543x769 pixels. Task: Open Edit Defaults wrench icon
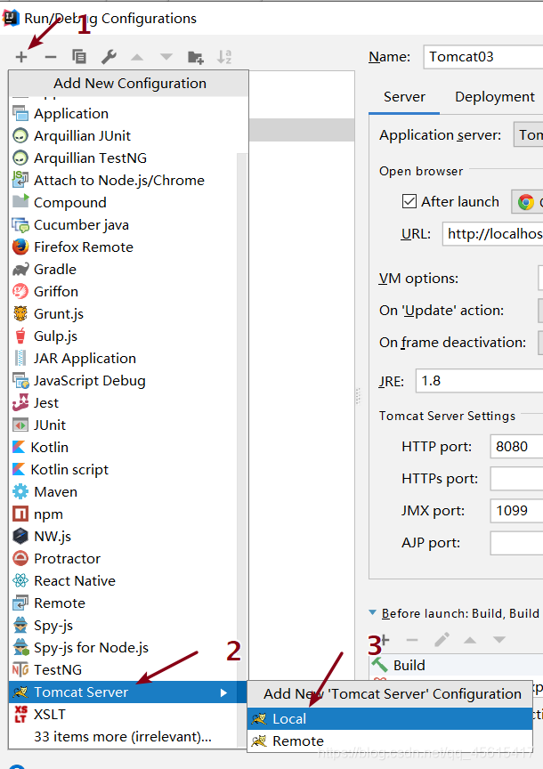coord(109,57)
